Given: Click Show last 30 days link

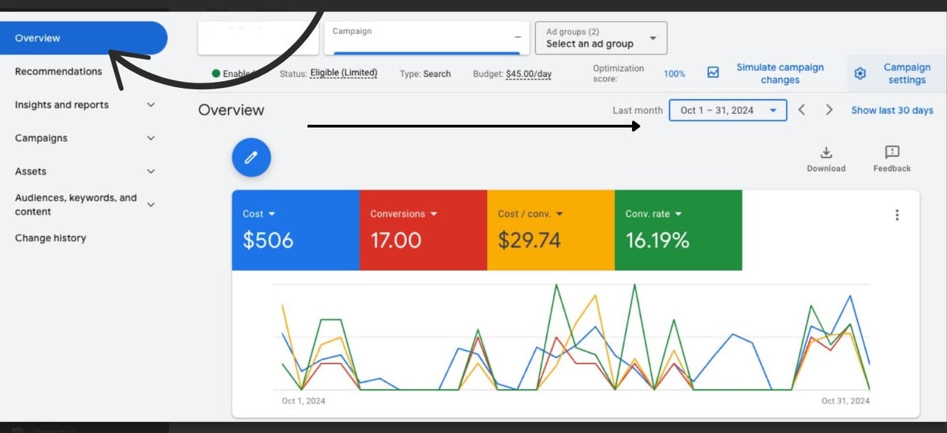Looking at the screenshot, I should pyautogui.click(x=892, y=110).
